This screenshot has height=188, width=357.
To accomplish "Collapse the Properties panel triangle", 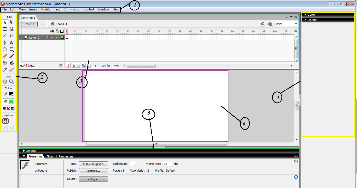I will point(24,156).
